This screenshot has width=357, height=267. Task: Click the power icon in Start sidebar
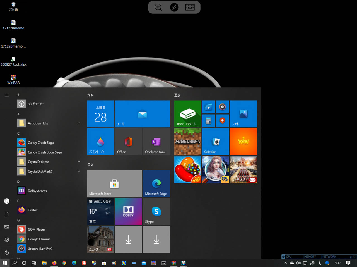coord(7,253)
